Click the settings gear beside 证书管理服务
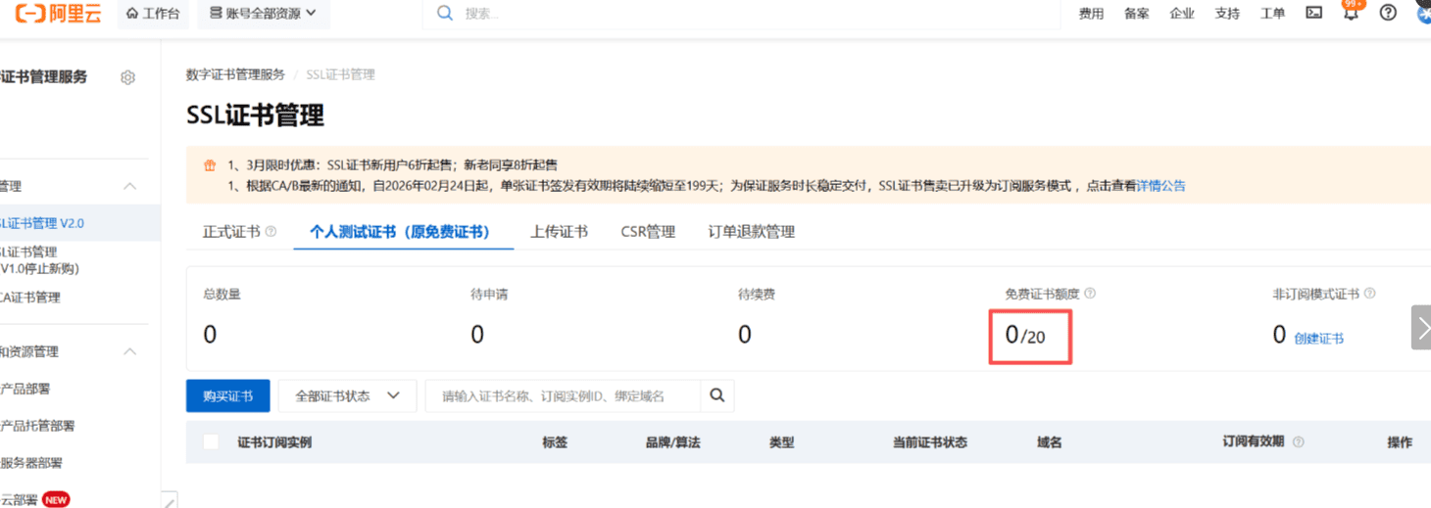The width and height of the screenshot is (1431, 508). coord(127,77)
